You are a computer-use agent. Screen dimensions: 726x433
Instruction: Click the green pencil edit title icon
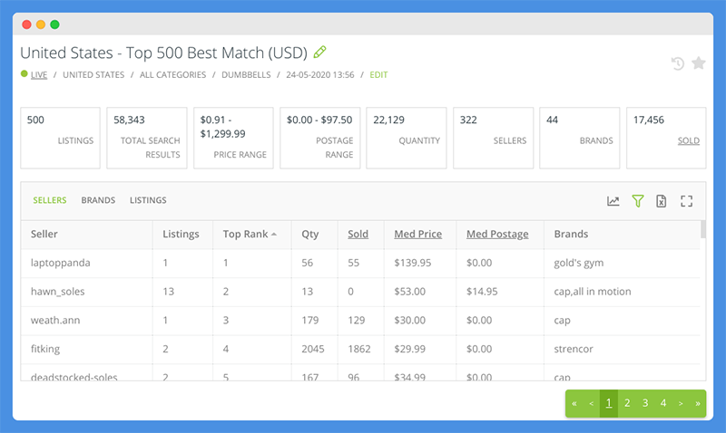[319, 52]
